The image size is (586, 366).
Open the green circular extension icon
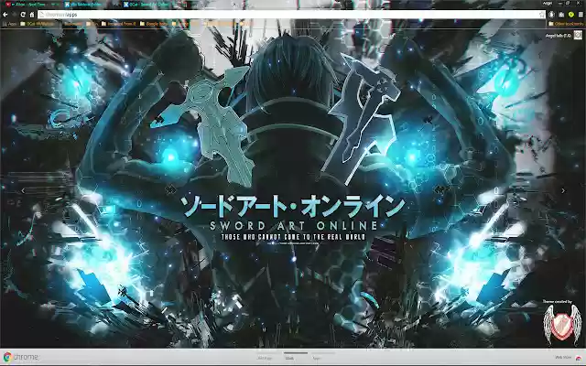click(x=571, y=15)
